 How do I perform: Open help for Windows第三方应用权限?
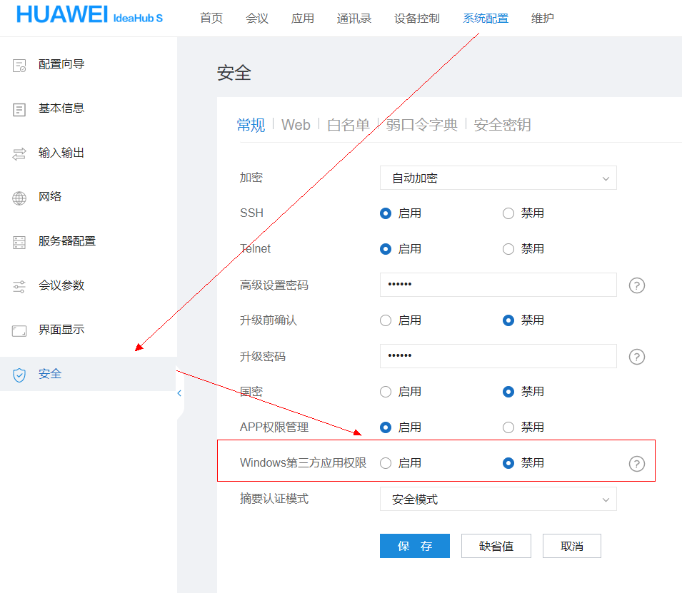[x=637, y=464]
